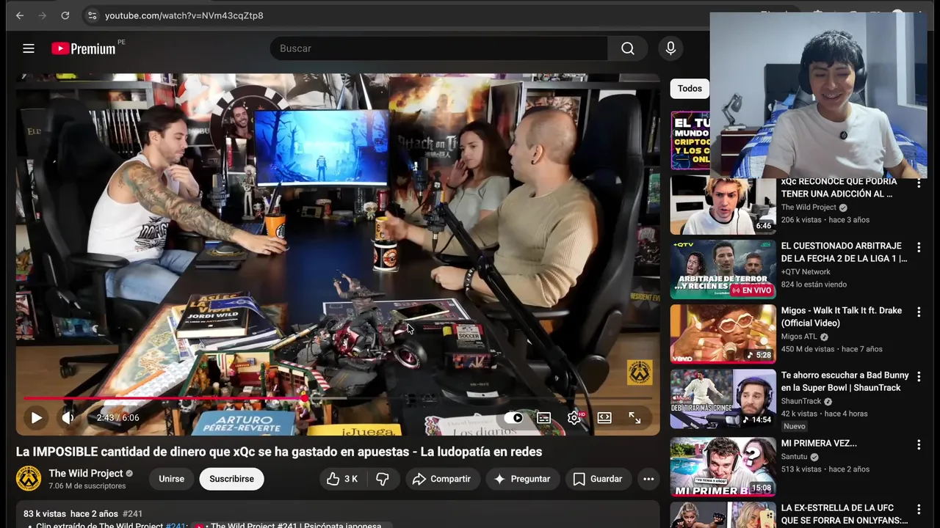Save video with Guardar button
940x528 pixels.
[x=598, y=479]
